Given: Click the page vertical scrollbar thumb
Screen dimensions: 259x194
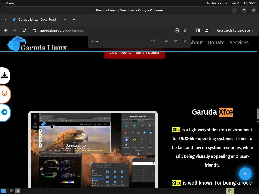Looking at the screenshot, I should coord(257,113).
